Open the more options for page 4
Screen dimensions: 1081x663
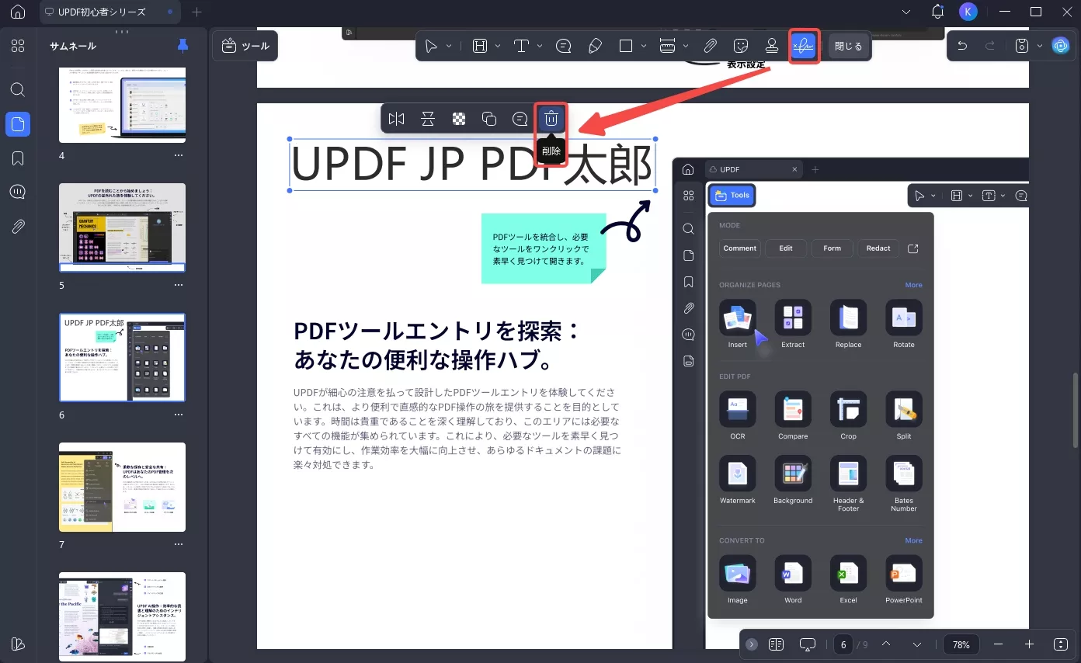[179, 155]
